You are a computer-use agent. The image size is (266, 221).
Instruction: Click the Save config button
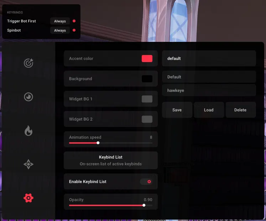coord(177,110)
